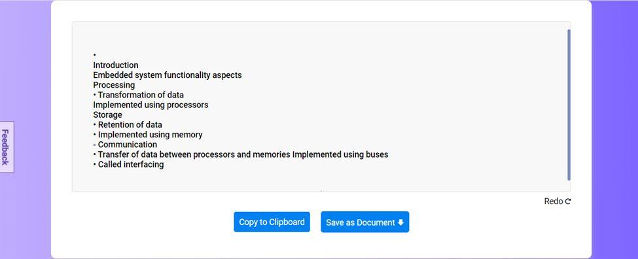Click the 'Retention of data' bullet line
This screenshot has height=259, width=638.
(128, 124)
